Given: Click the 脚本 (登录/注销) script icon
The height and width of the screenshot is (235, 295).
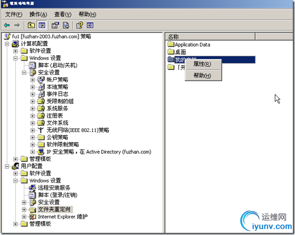Looking at the screenshot, I should tap(32, 195).
